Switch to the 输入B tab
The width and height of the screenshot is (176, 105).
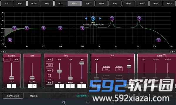[x=34, y=3]
